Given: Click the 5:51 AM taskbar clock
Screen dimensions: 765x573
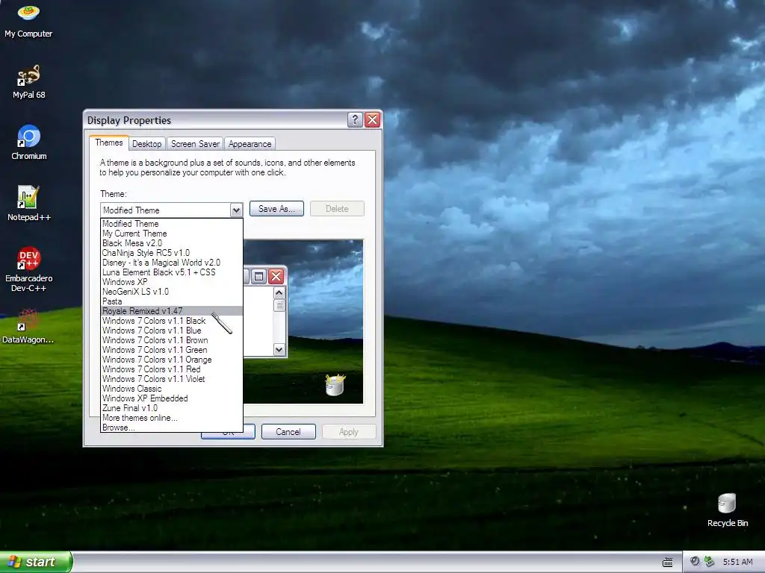Looking at the screenshot, I should (x=737, y=562).
